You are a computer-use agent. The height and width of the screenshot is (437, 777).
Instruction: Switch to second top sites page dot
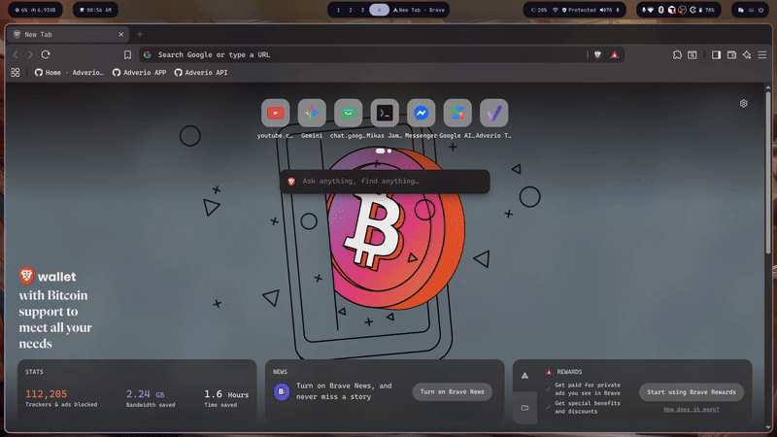[389, 151]
